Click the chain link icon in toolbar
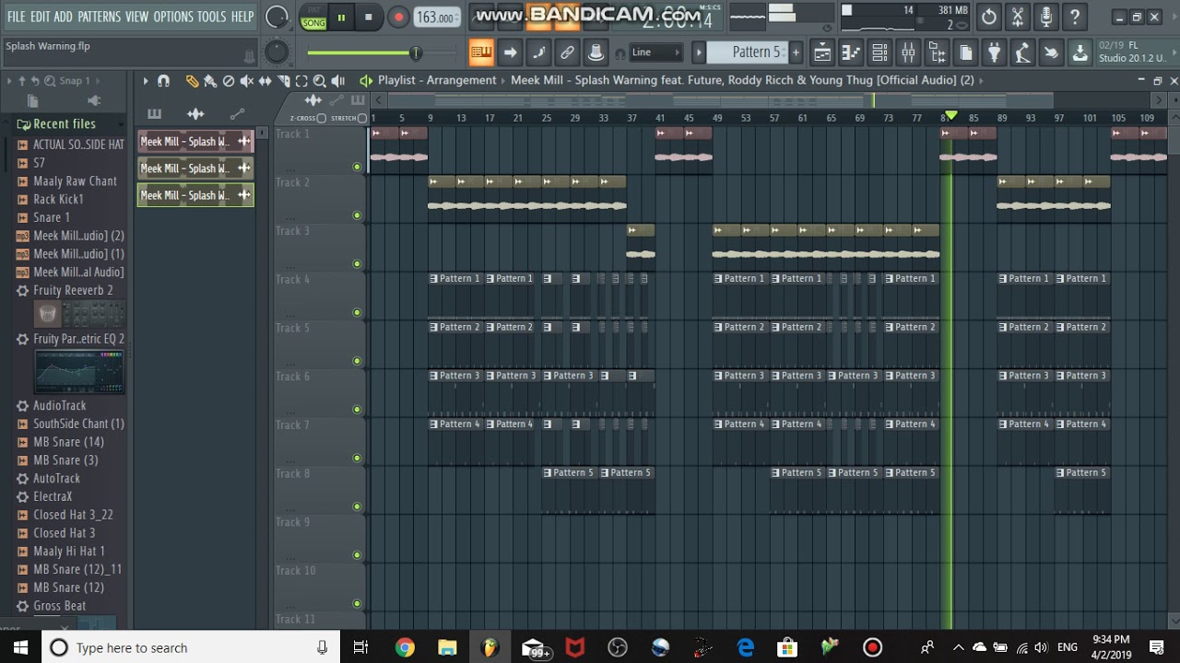1180x663 pixels. pyautogui.click(x=567, y=52)
